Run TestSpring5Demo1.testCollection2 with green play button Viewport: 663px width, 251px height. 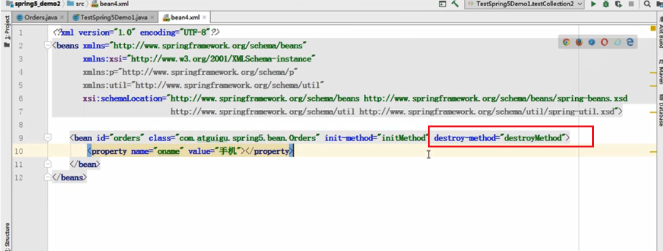[593, 4]
